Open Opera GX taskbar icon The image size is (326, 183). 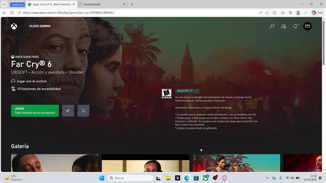pos(224,178)
